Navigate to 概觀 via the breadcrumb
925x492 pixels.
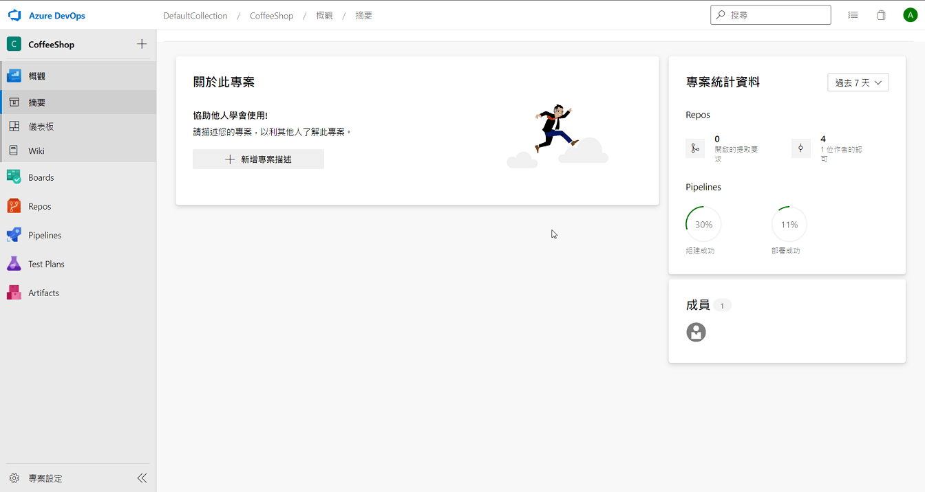click(323, 14)
